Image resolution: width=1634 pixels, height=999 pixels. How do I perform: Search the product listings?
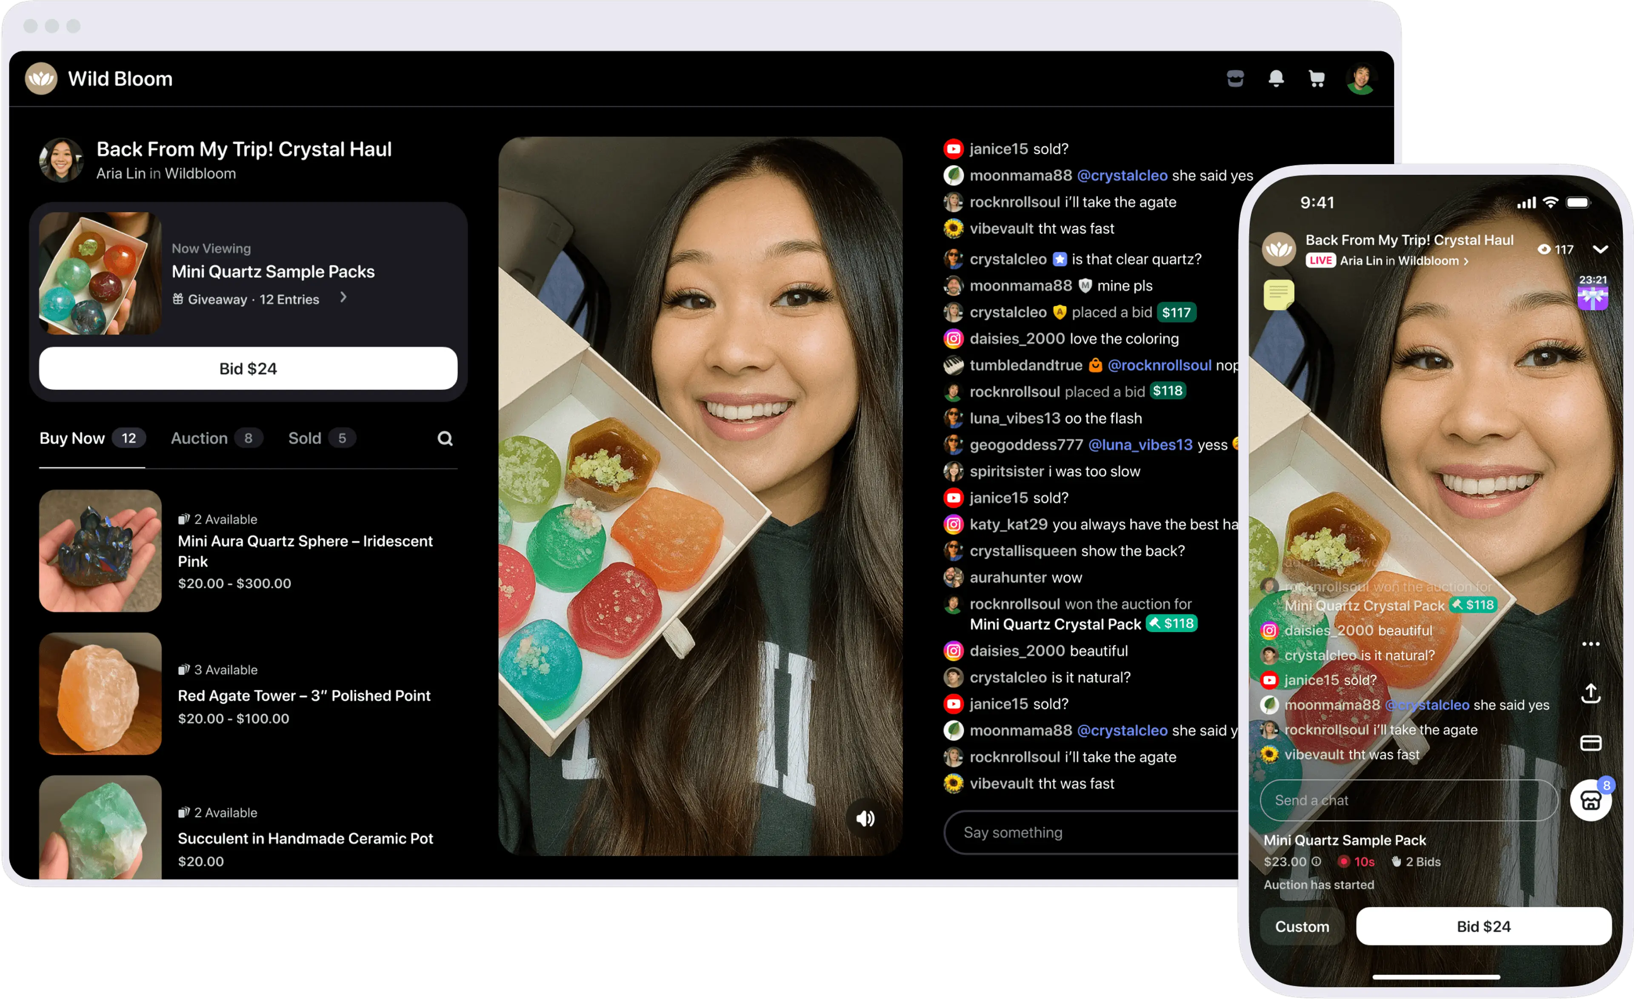[445, 438]
